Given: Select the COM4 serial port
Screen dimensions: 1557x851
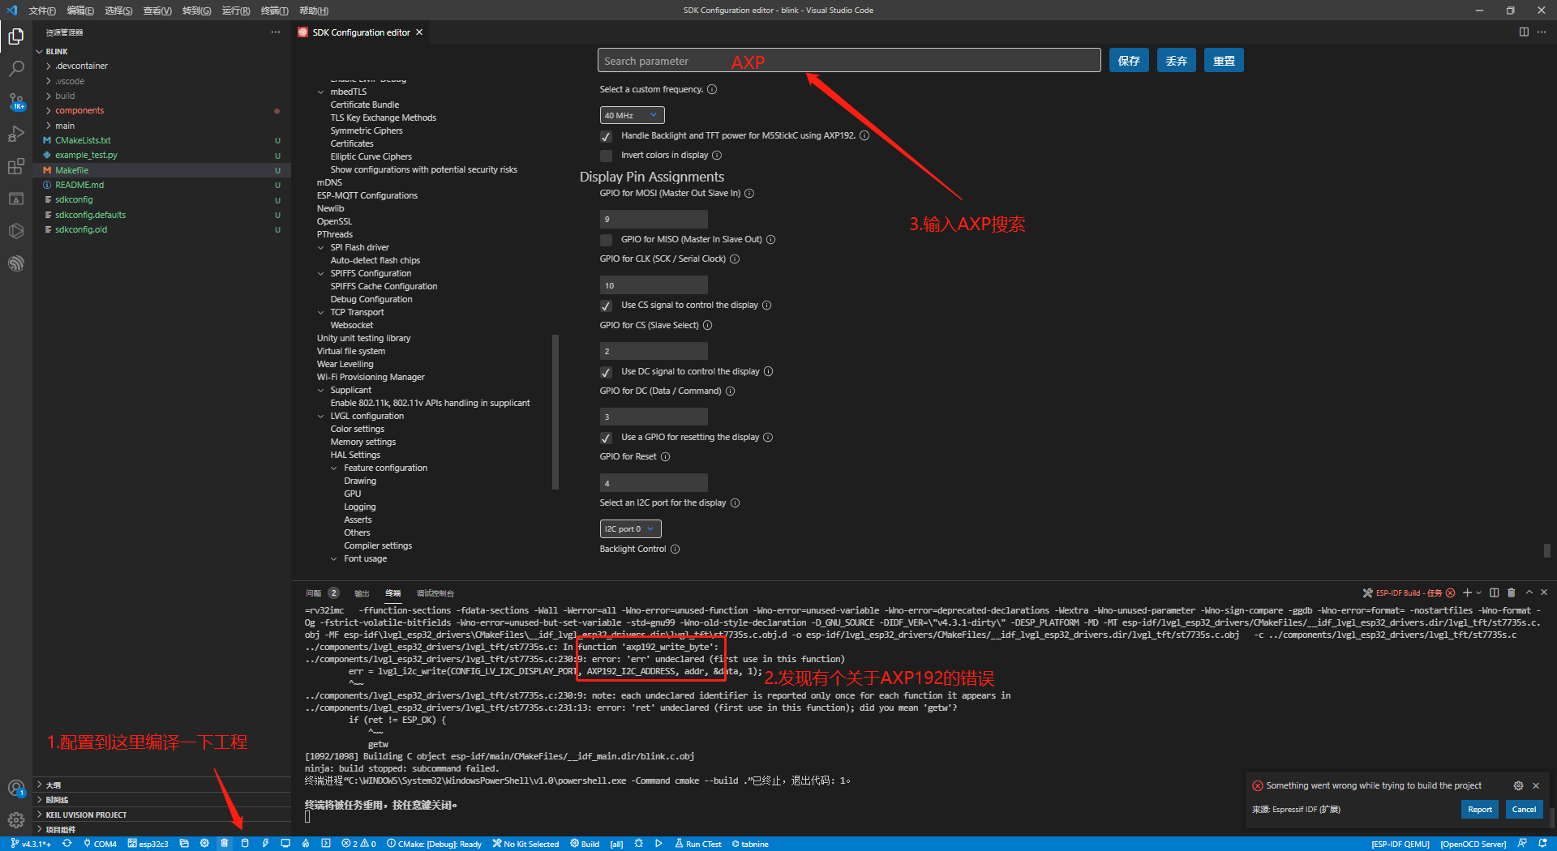Looking at the screenshot, I should pos(100,844).
